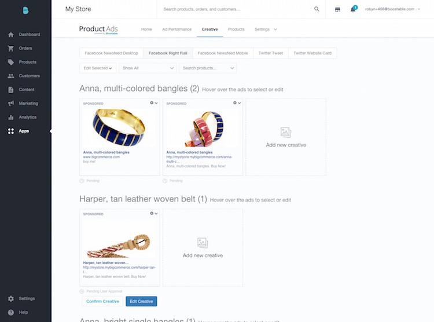The height and width of the screenshot is (322, 434).
Task: Open the Products tag icon in sidebar
Action: 11,62
